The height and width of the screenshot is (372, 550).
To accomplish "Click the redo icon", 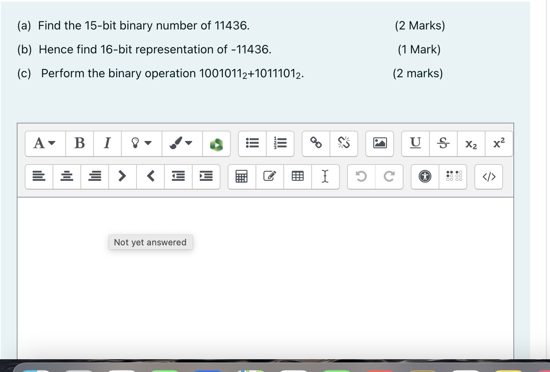I will 389,176.
